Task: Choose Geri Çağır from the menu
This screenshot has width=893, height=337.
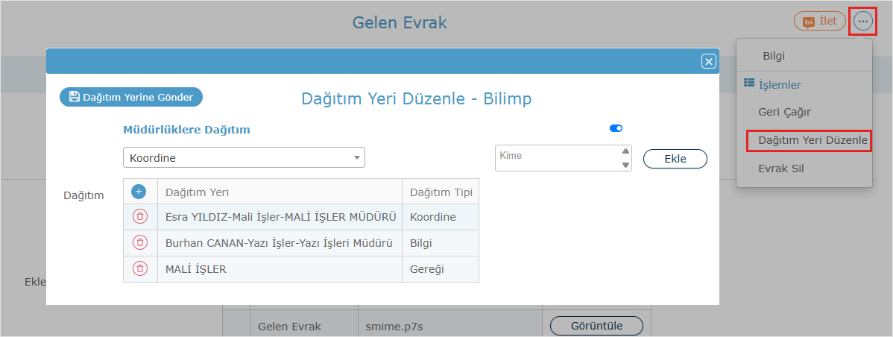Action: [784, 112]
